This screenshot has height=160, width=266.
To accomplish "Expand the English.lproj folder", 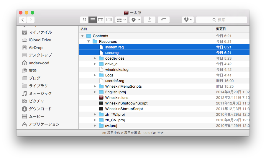I will coord(95,92).
